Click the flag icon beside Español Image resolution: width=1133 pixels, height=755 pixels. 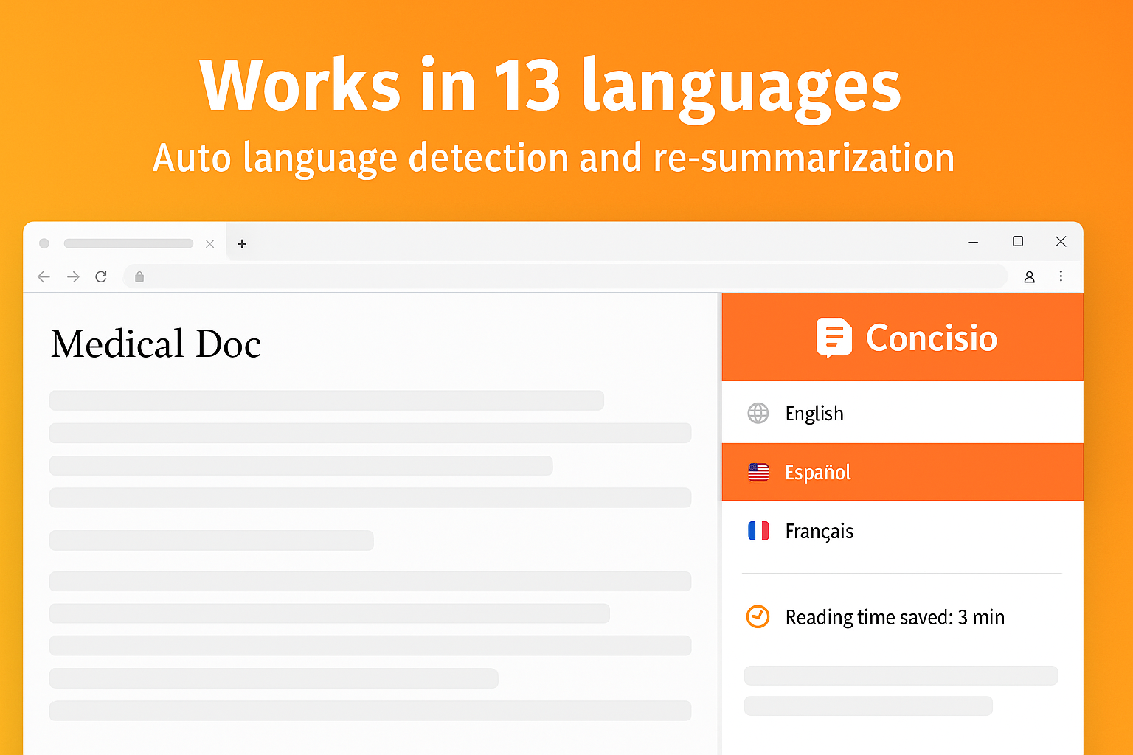pyautogui.click(x=758, y=472)
